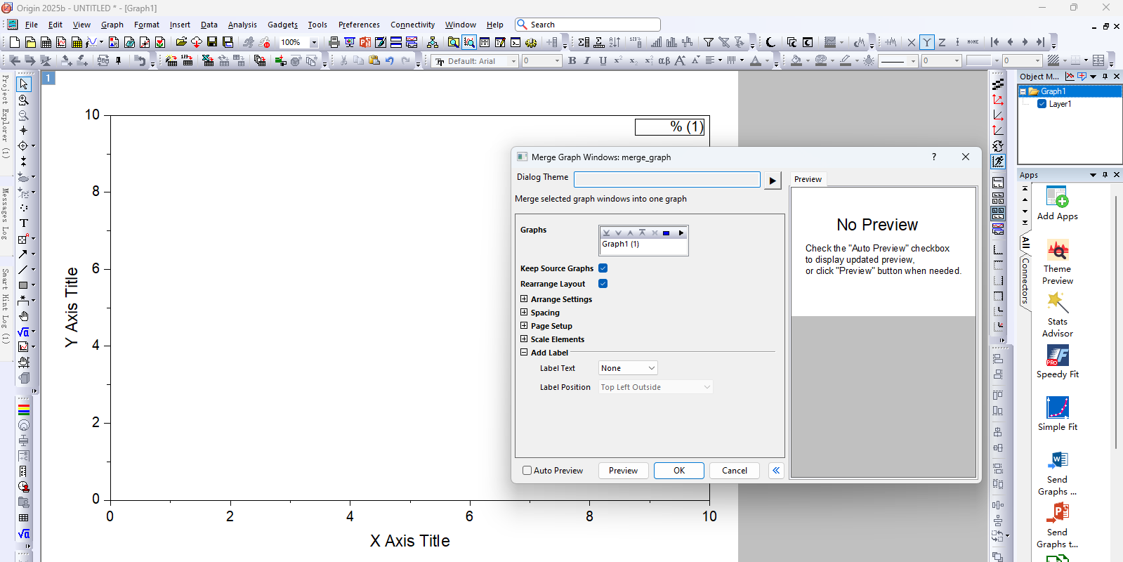Screen dimensions: 1123x562
Task: Launch the Simple Fit app
Action: tap(1057, 408)
